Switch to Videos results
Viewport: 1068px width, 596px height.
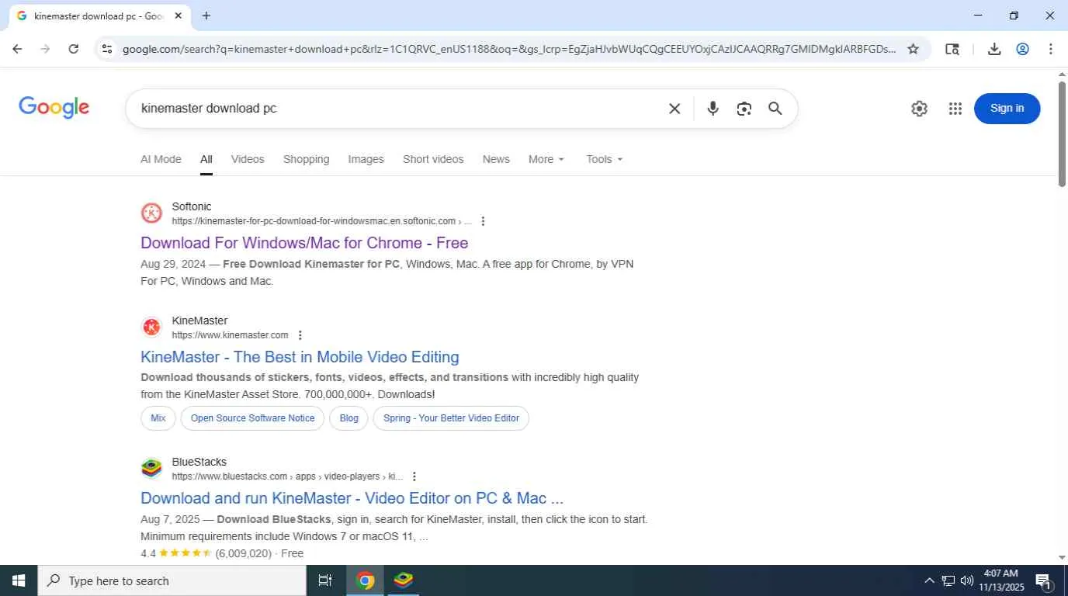248,159
